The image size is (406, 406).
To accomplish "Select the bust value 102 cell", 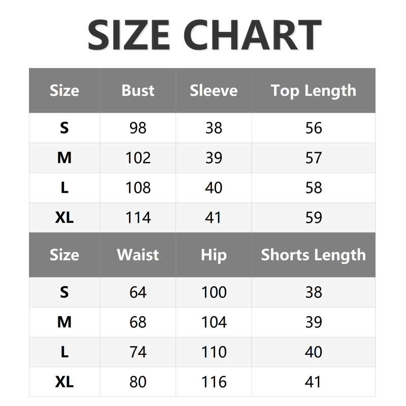I will point(138,158).
